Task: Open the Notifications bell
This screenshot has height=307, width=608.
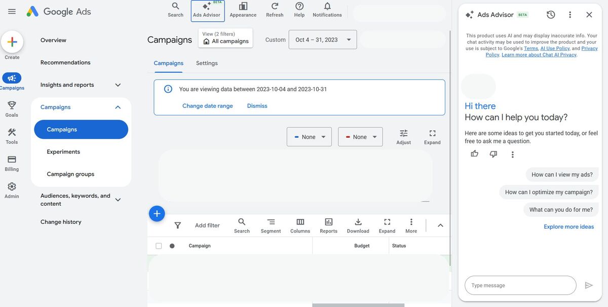Action: [x=327, y=10]
